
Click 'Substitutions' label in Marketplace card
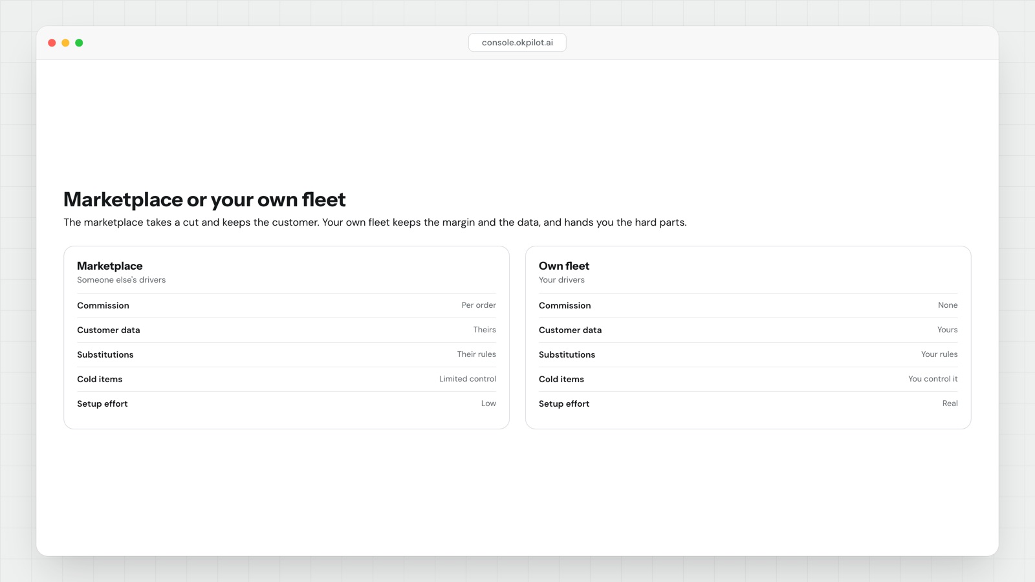pyautogui.click(x=105, y=355)
